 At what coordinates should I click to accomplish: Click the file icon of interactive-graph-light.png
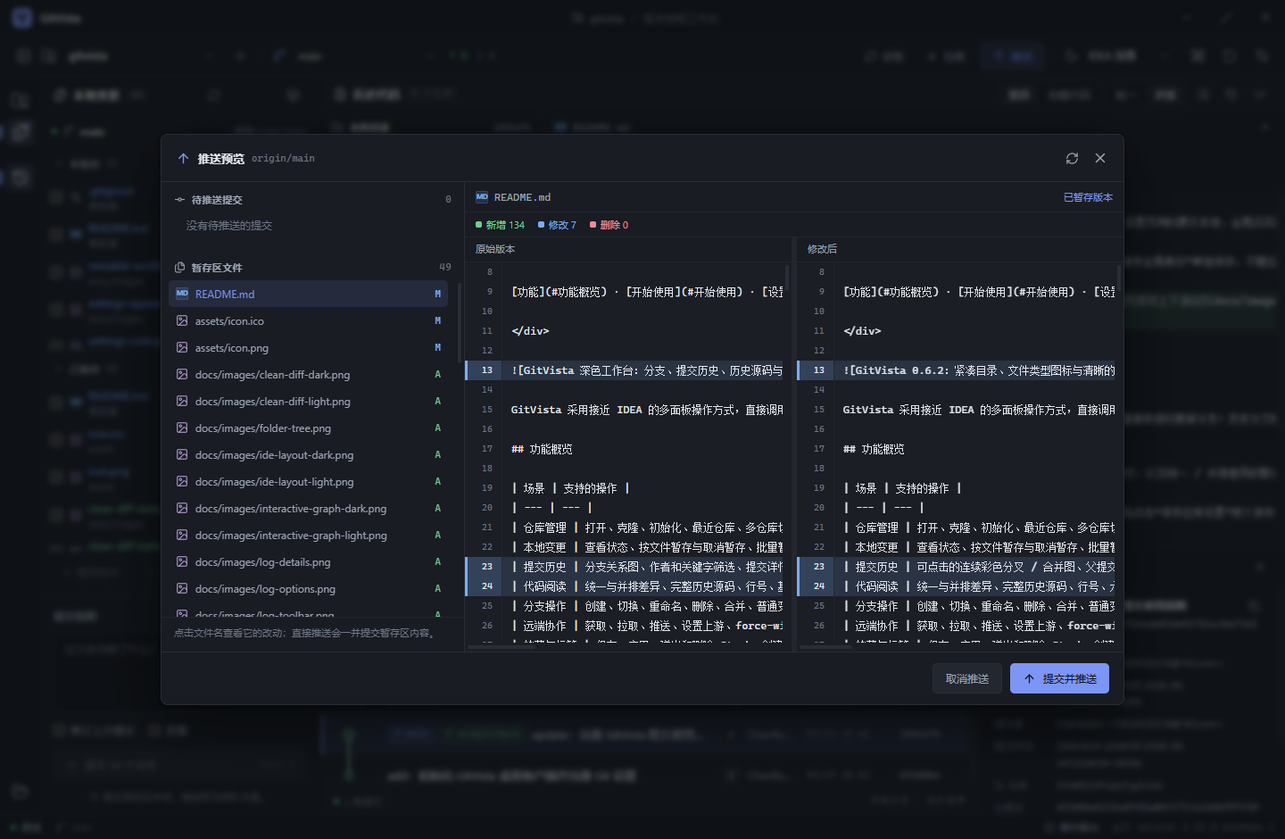(182, 535)
